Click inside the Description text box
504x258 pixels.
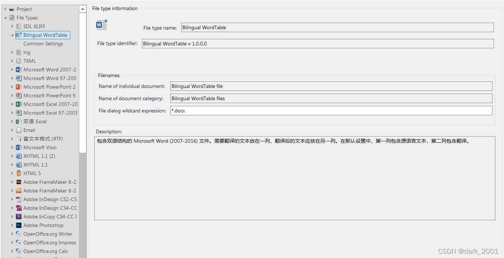pyautogui.click(x=295, y=178)
